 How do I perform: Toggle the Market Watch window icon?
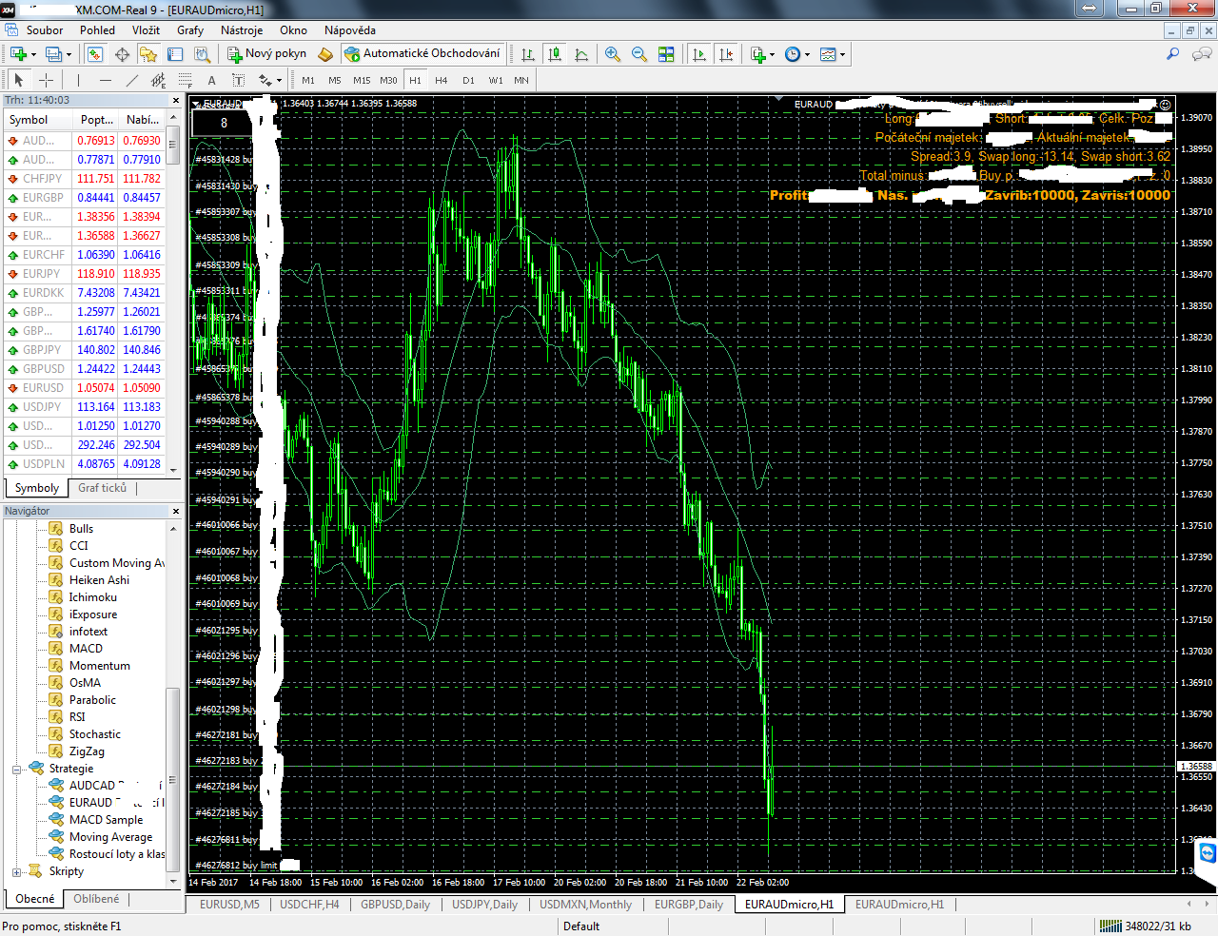95,54
